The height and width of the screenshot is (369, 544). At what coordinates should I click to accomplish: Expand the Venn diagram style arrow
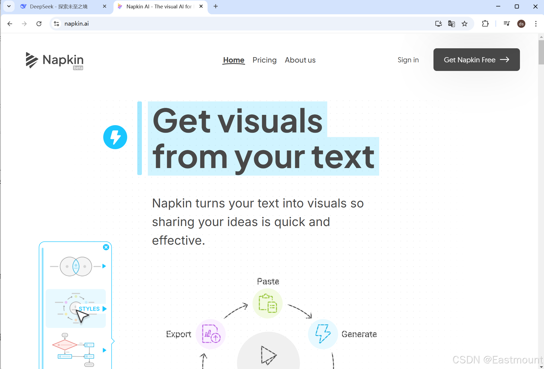104,266
